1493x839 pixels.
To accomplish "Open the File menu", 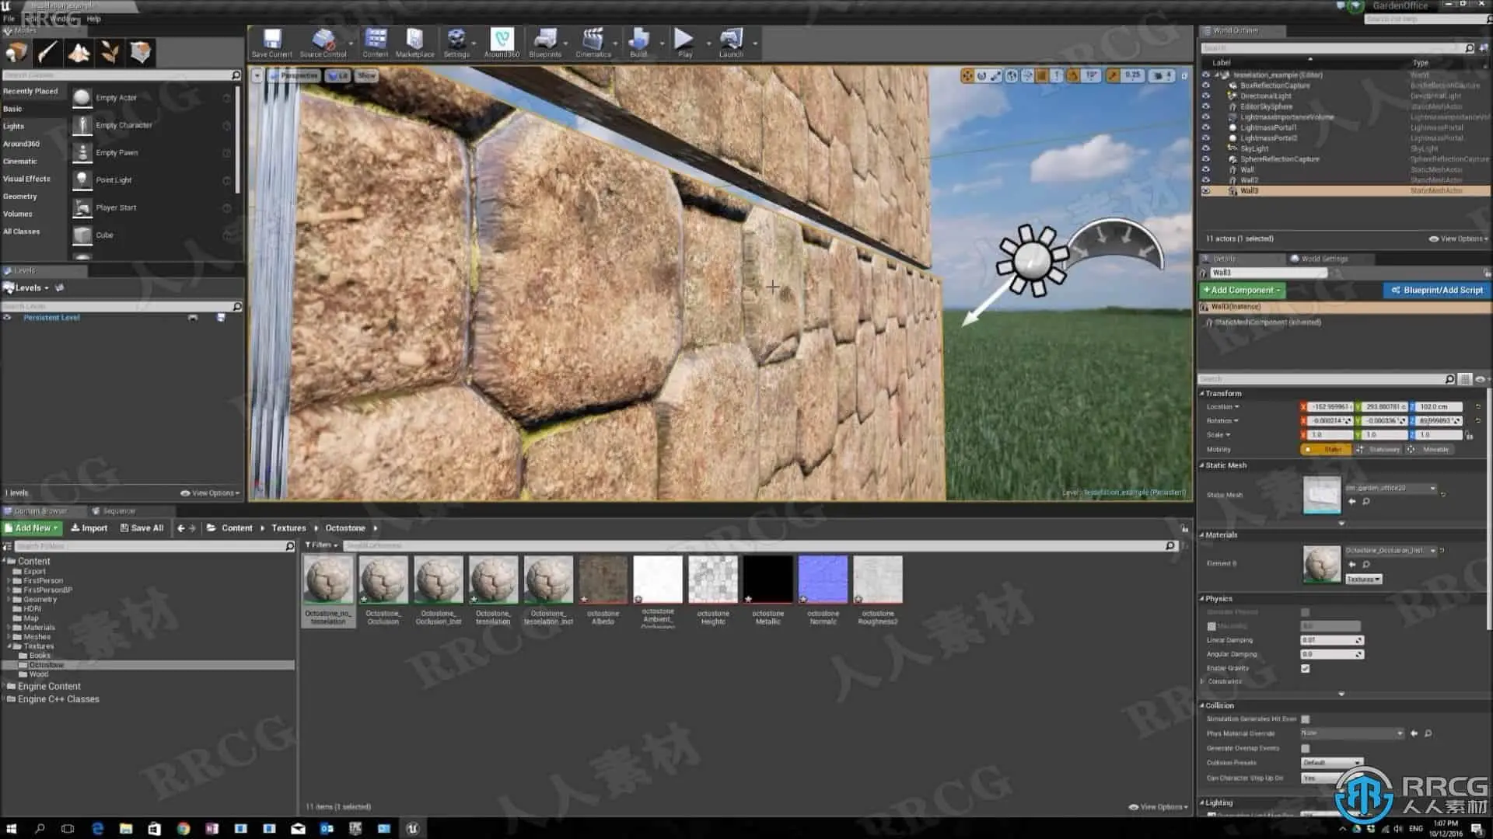I will 9,19.
